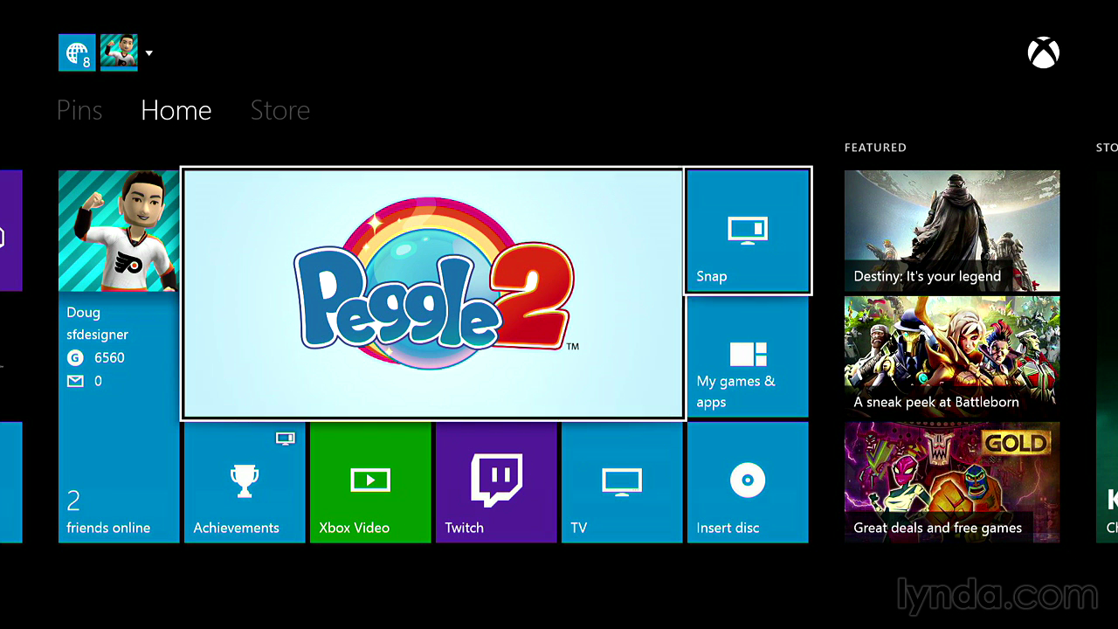The width and height of the screenshot is (1118, 629).
Task: Switch to the Pins tab
Action: (x=79, y=110)
